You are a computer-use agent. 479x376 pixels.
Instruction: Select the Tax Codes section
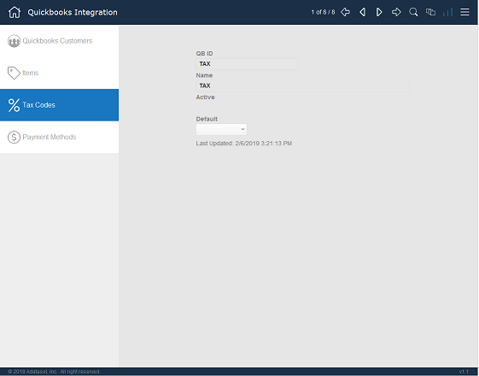click(59, 105)
